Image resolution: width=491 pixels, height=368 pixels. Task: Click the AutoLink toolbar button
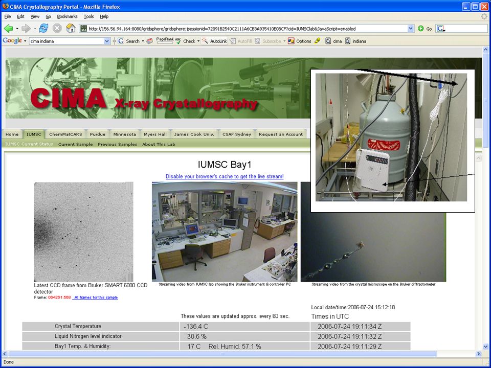pos(214,41)
